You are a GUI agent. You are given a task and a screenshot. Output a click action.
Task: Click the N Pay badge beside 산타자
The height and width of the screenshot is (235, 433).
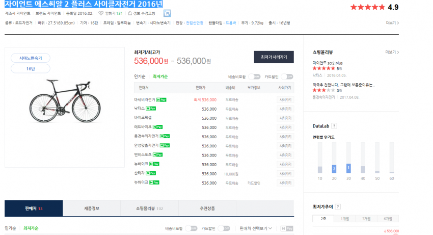pyautogui.click(x=151, y=173)
